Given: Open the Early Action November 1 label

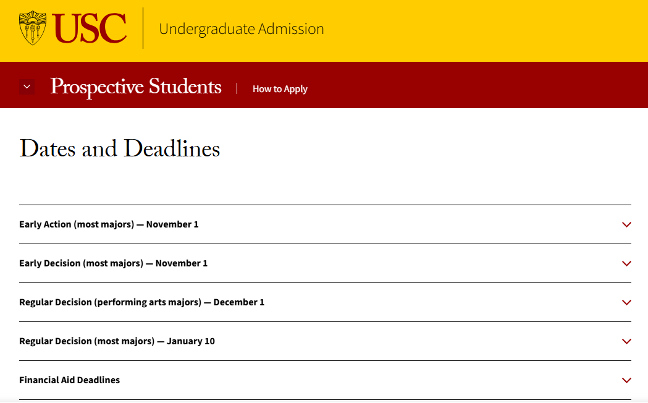Looking at the screenshot, I should click(x=109, y=224).
